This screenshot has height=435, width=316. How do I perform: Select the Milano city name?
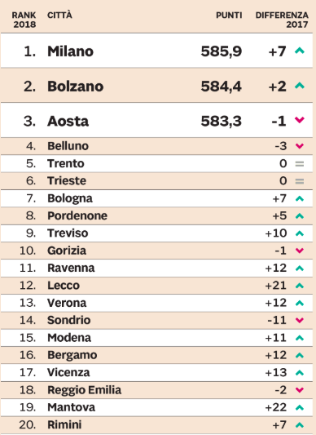tap(70, 51)
